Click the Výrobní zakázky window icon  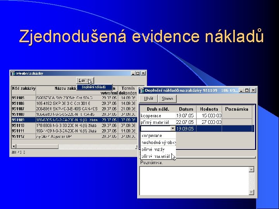pyautogui.click(x=13, y=74)
